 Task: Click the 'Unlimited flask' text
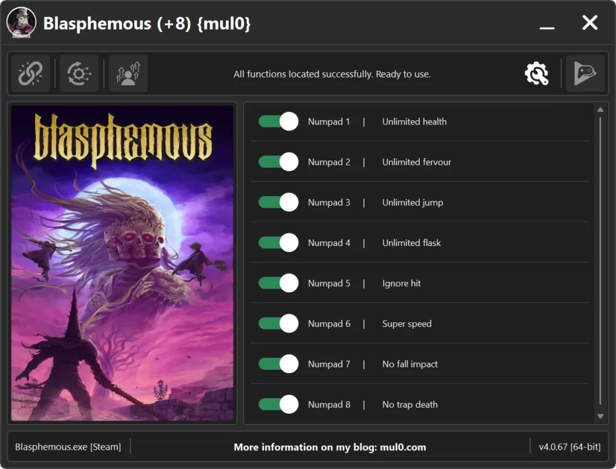coord(411,243)
